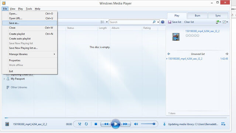Viewport: 236px width, 133px height.
Task: Click the video title link beside thumbnail
Action: click(202, 31)
